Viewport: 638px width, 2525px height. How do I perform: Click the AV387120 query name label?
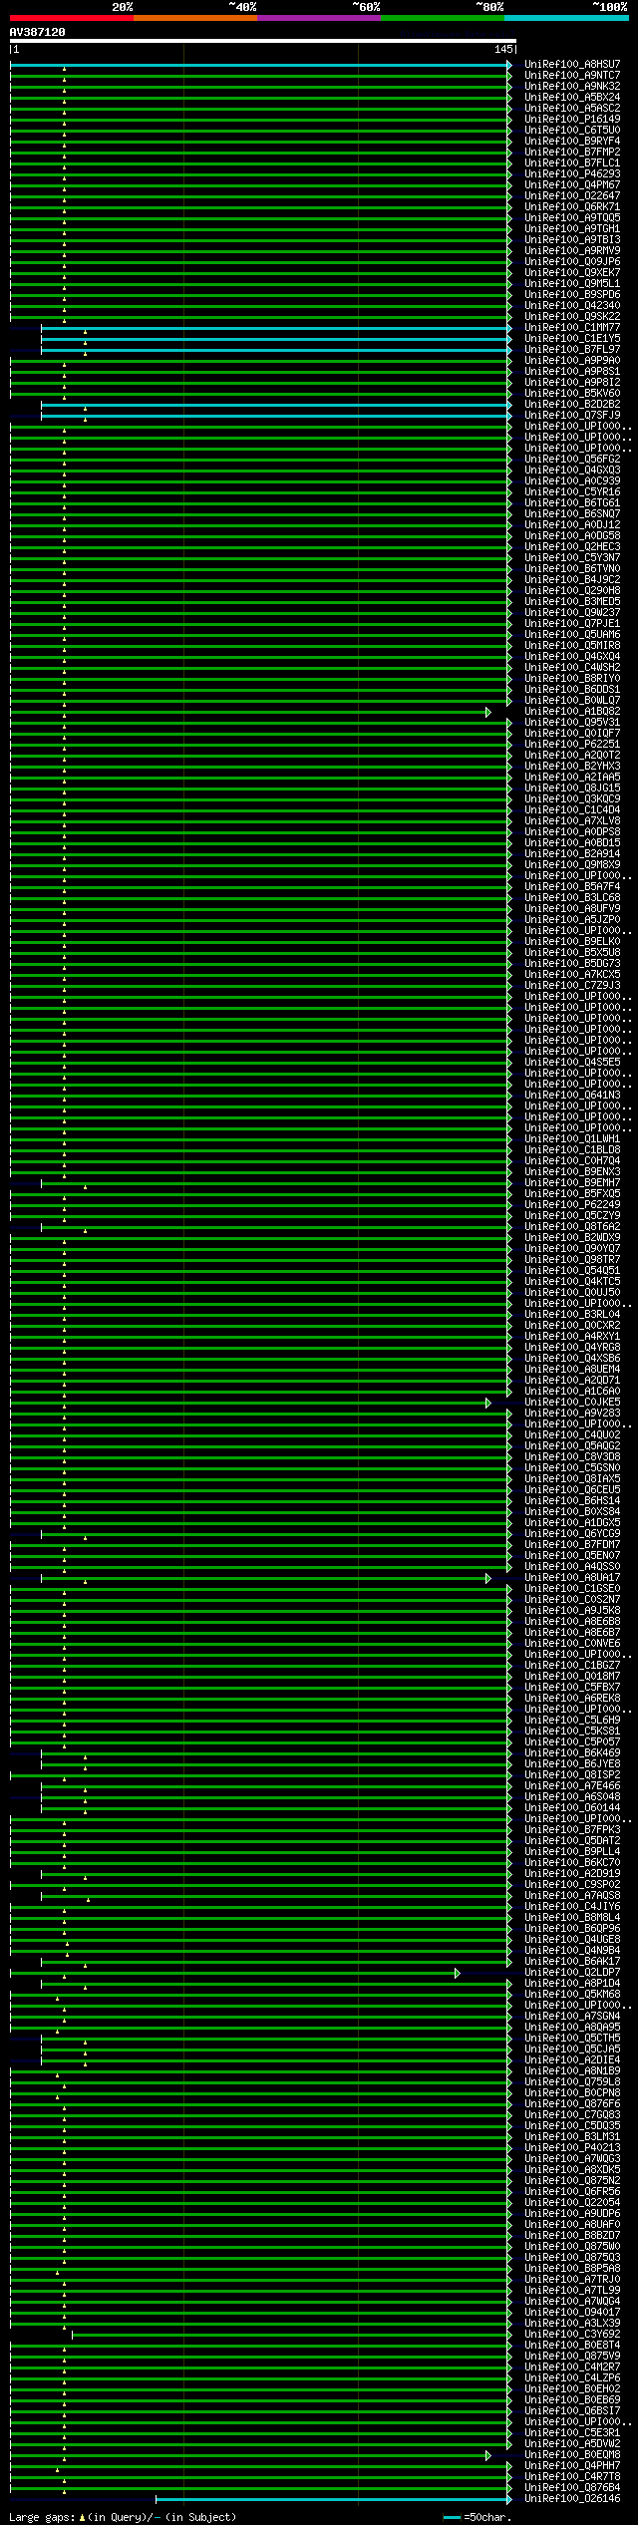[x=38, y=32]
